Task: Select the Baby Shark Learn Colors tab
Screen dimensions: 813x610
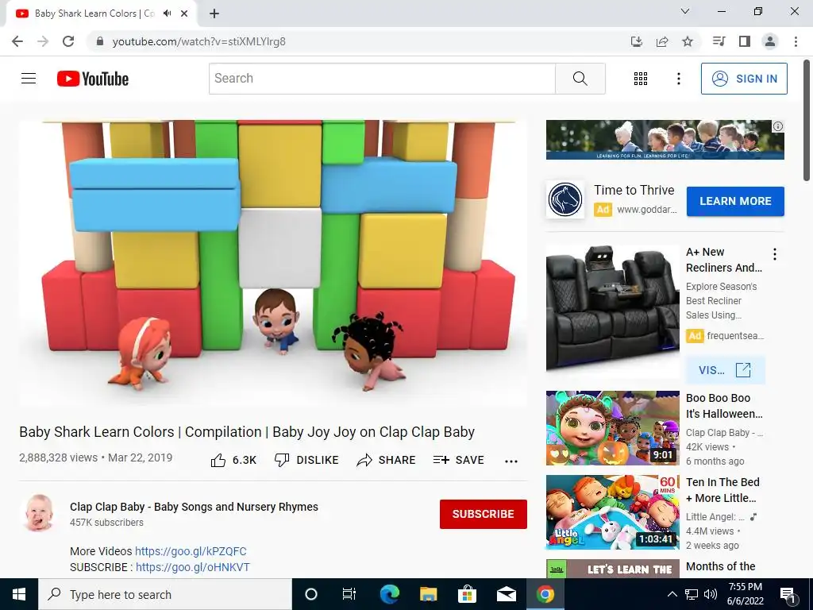Action: point(95,14)
